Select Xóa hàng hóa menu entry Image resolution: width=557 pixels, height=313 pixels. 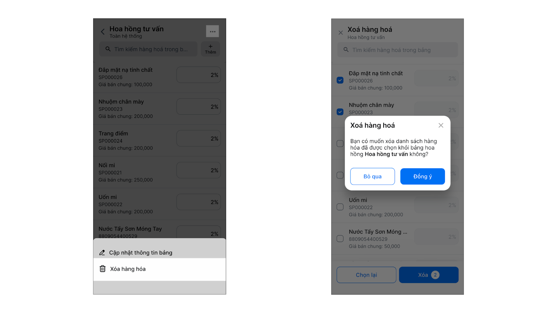coord(159,269)
